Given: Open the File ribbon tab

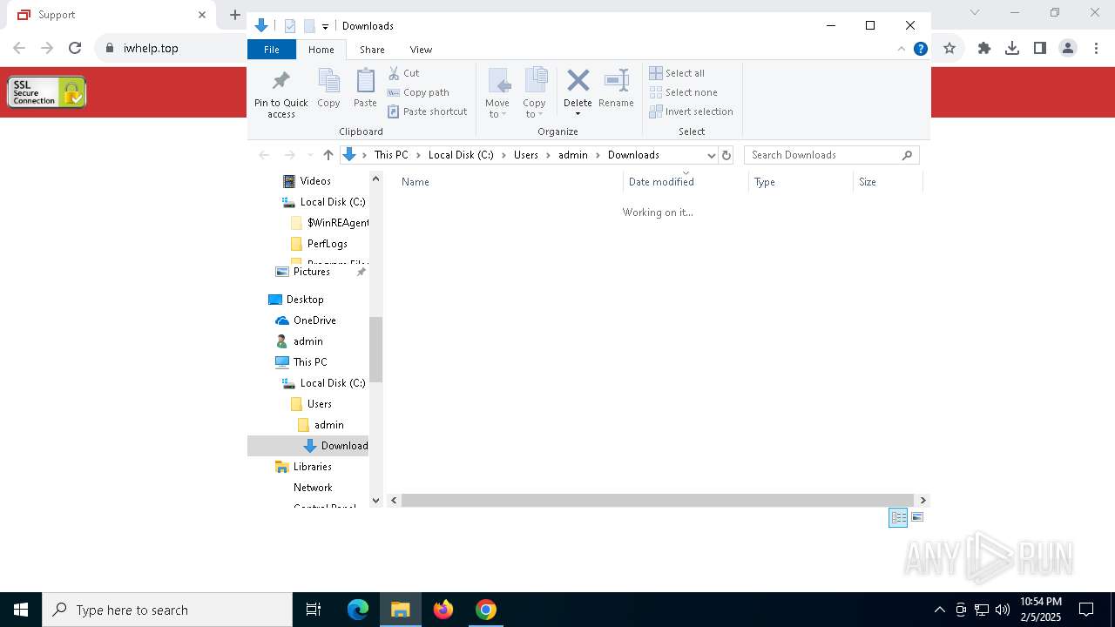Looking at the screenshot, I should 272,50.
